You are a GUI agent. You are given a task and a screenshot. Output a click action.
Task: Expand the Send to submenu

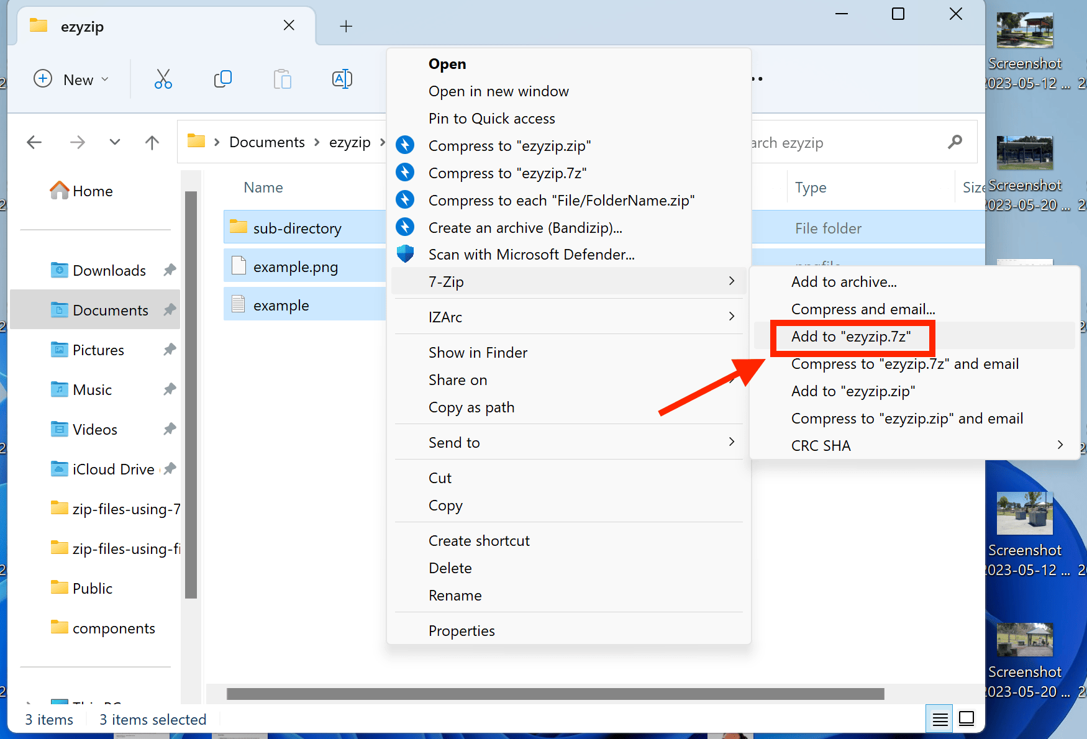731,442
